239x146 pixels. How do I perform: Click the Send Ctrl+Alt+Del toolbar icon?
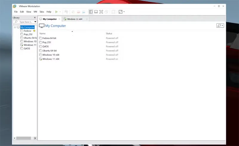point(66,12)
